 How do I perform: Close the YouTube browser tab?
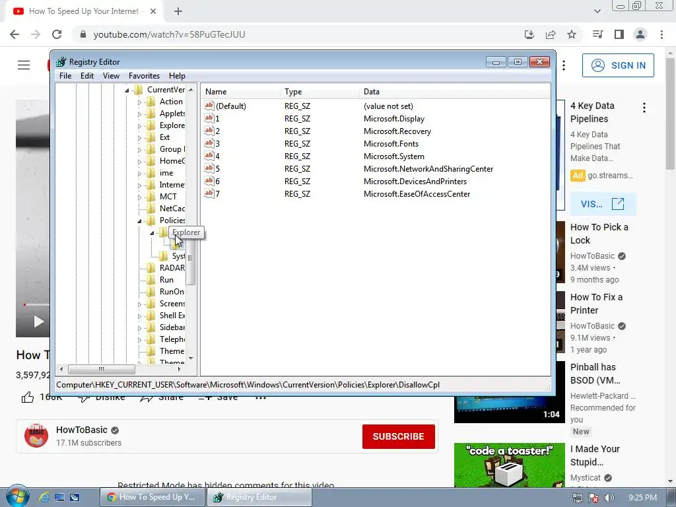[153, 12]
